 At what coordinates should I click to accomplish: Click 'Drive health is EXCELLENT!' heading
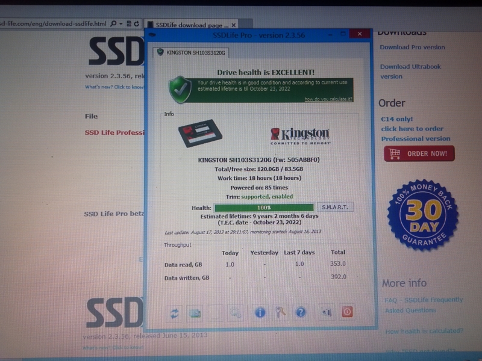pyautogui.click(x=266, y=72)
